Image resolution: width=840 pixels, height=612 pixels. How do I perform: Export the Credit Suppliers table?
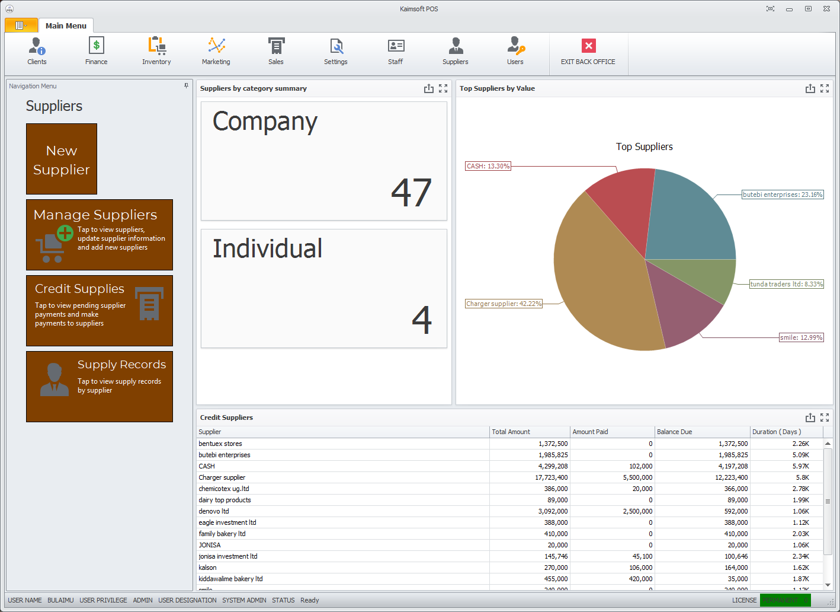(810, 417)
